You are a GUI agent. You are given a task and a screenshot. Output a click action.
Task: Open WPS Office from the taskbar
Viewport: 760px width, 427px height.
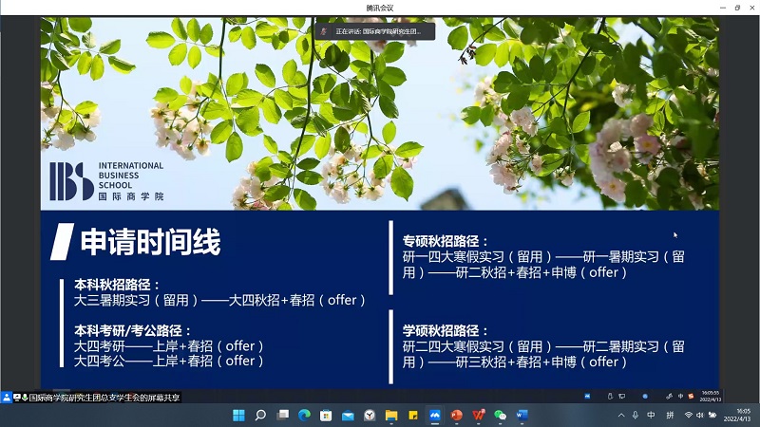pos(479,415)
